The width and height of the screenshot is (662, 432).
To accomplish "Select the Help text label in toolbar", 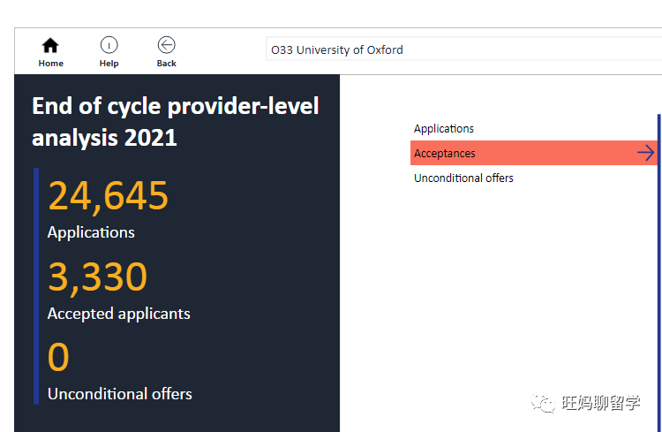I will pyautogui.click(x=109, y=64).
